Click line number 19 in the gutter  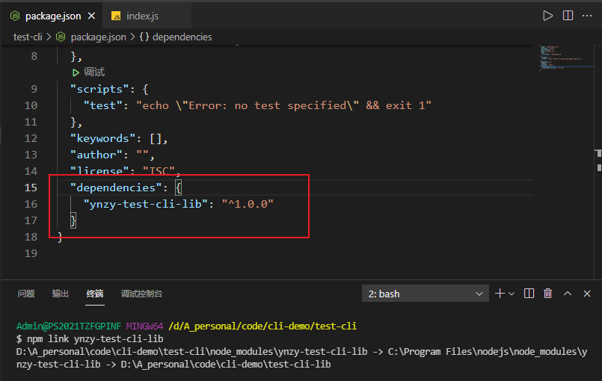[x=31, y=253]
